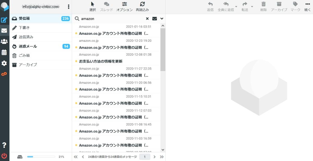This screenshot has height=161, width=313.
Task: Select the 受信箱 inbox folder
Action: [x=41, y=19]
